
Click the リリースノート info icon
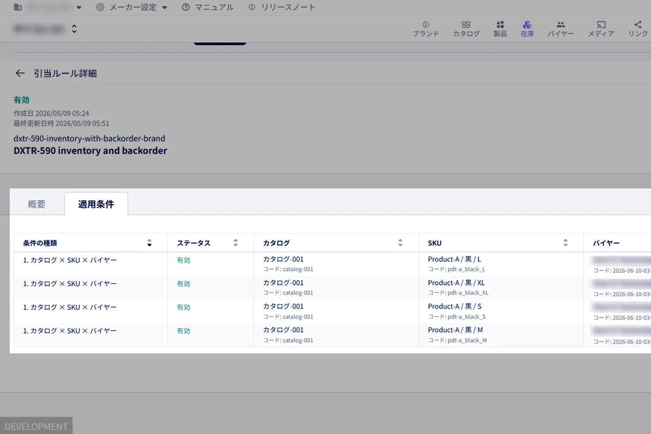pos(252,7)
